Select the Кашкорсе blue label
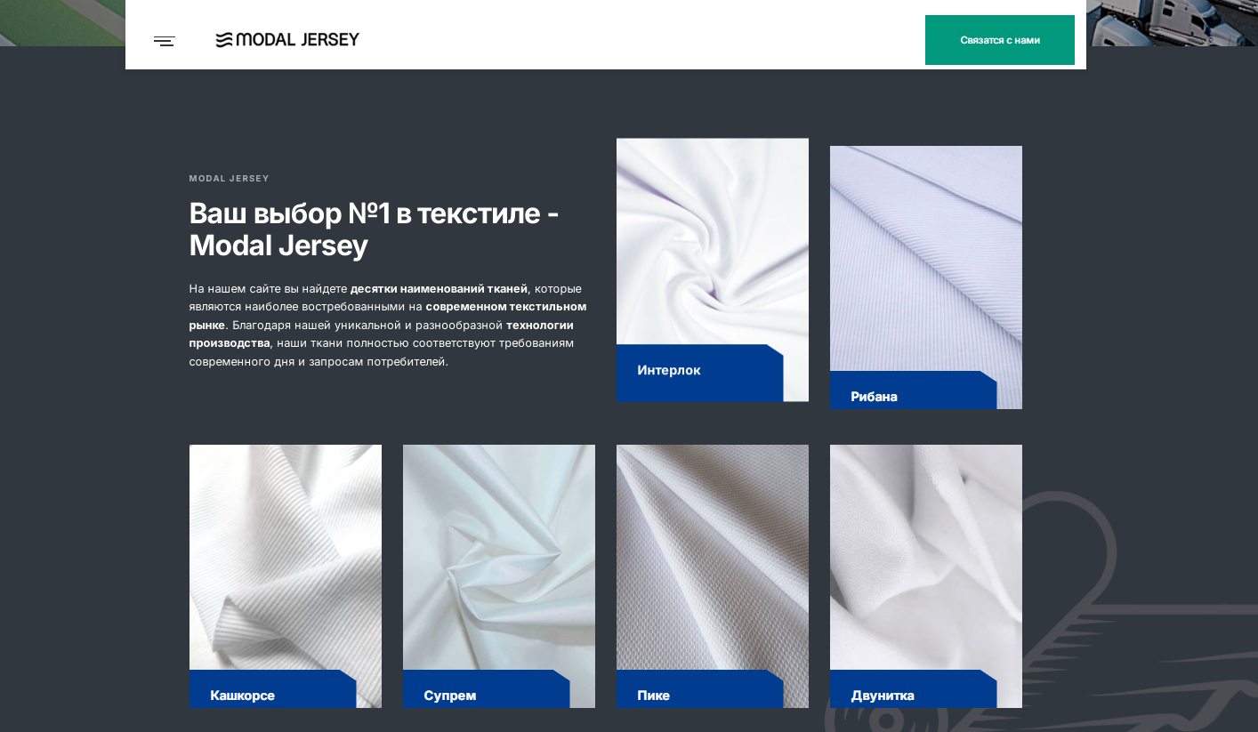 point(273,689)
